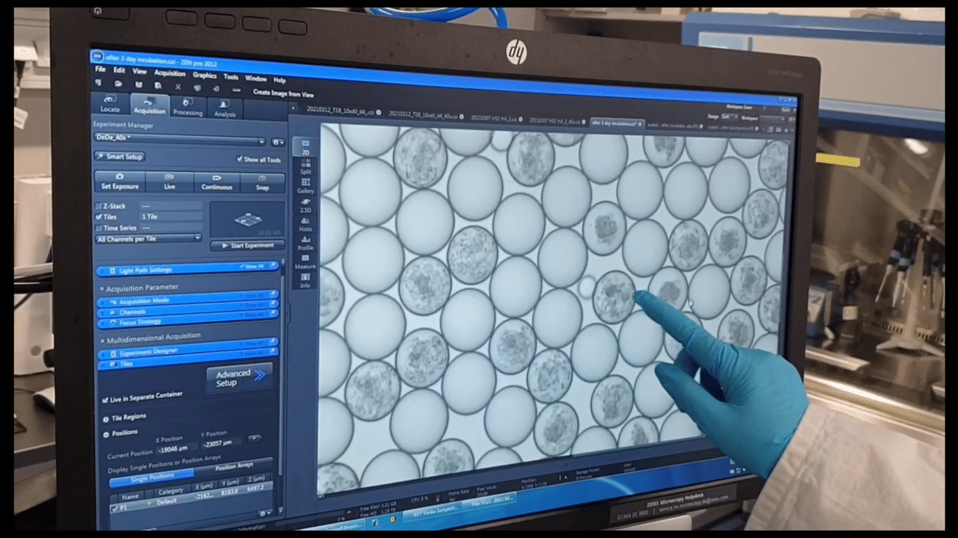This screenshot has width=958, height=538.
Task: Toggle the Time Series checkbox
Action: (98, 227)
